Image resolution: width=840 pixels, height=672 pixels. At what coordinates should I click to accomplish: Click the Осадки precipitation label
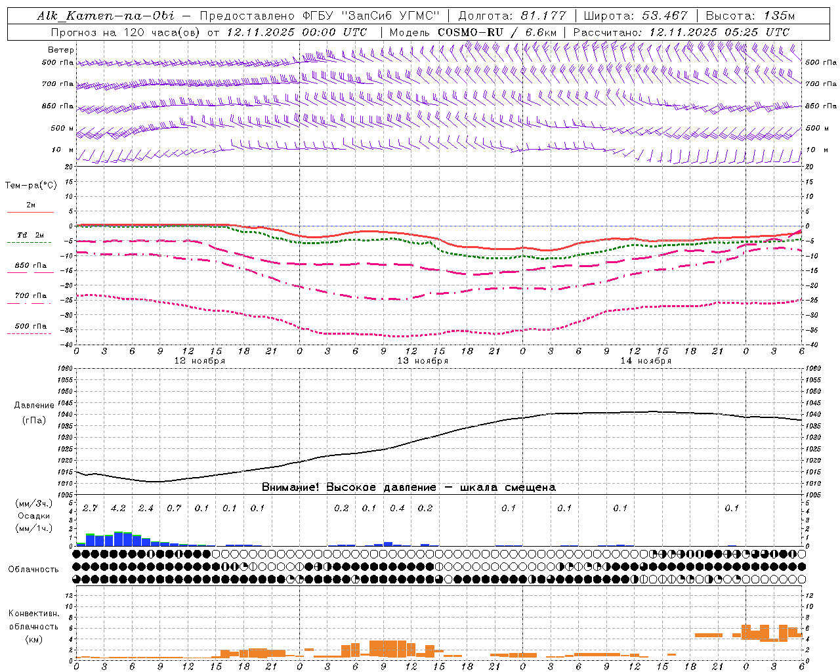click(33, 516)
